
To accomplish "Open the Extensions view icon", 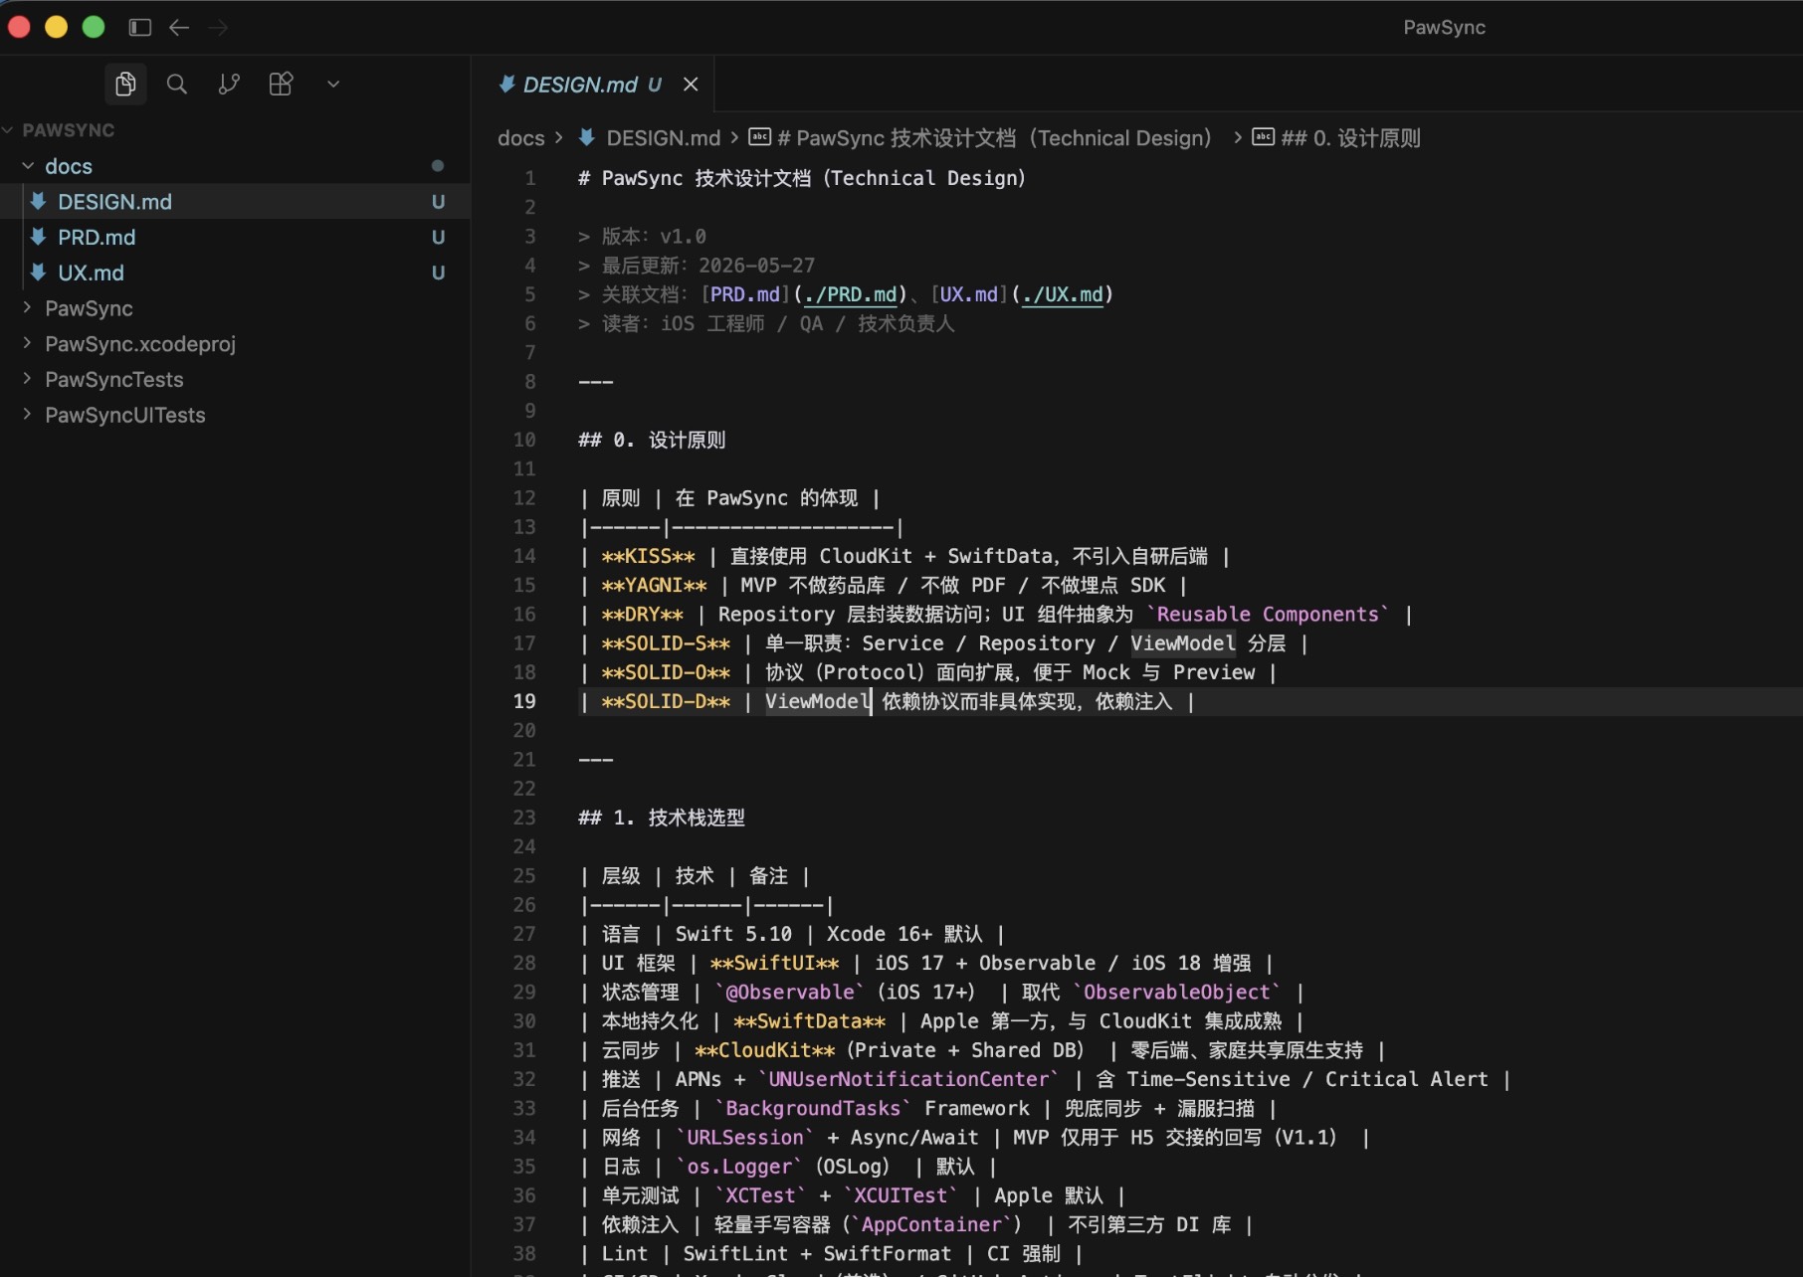I will pos(281,85).
